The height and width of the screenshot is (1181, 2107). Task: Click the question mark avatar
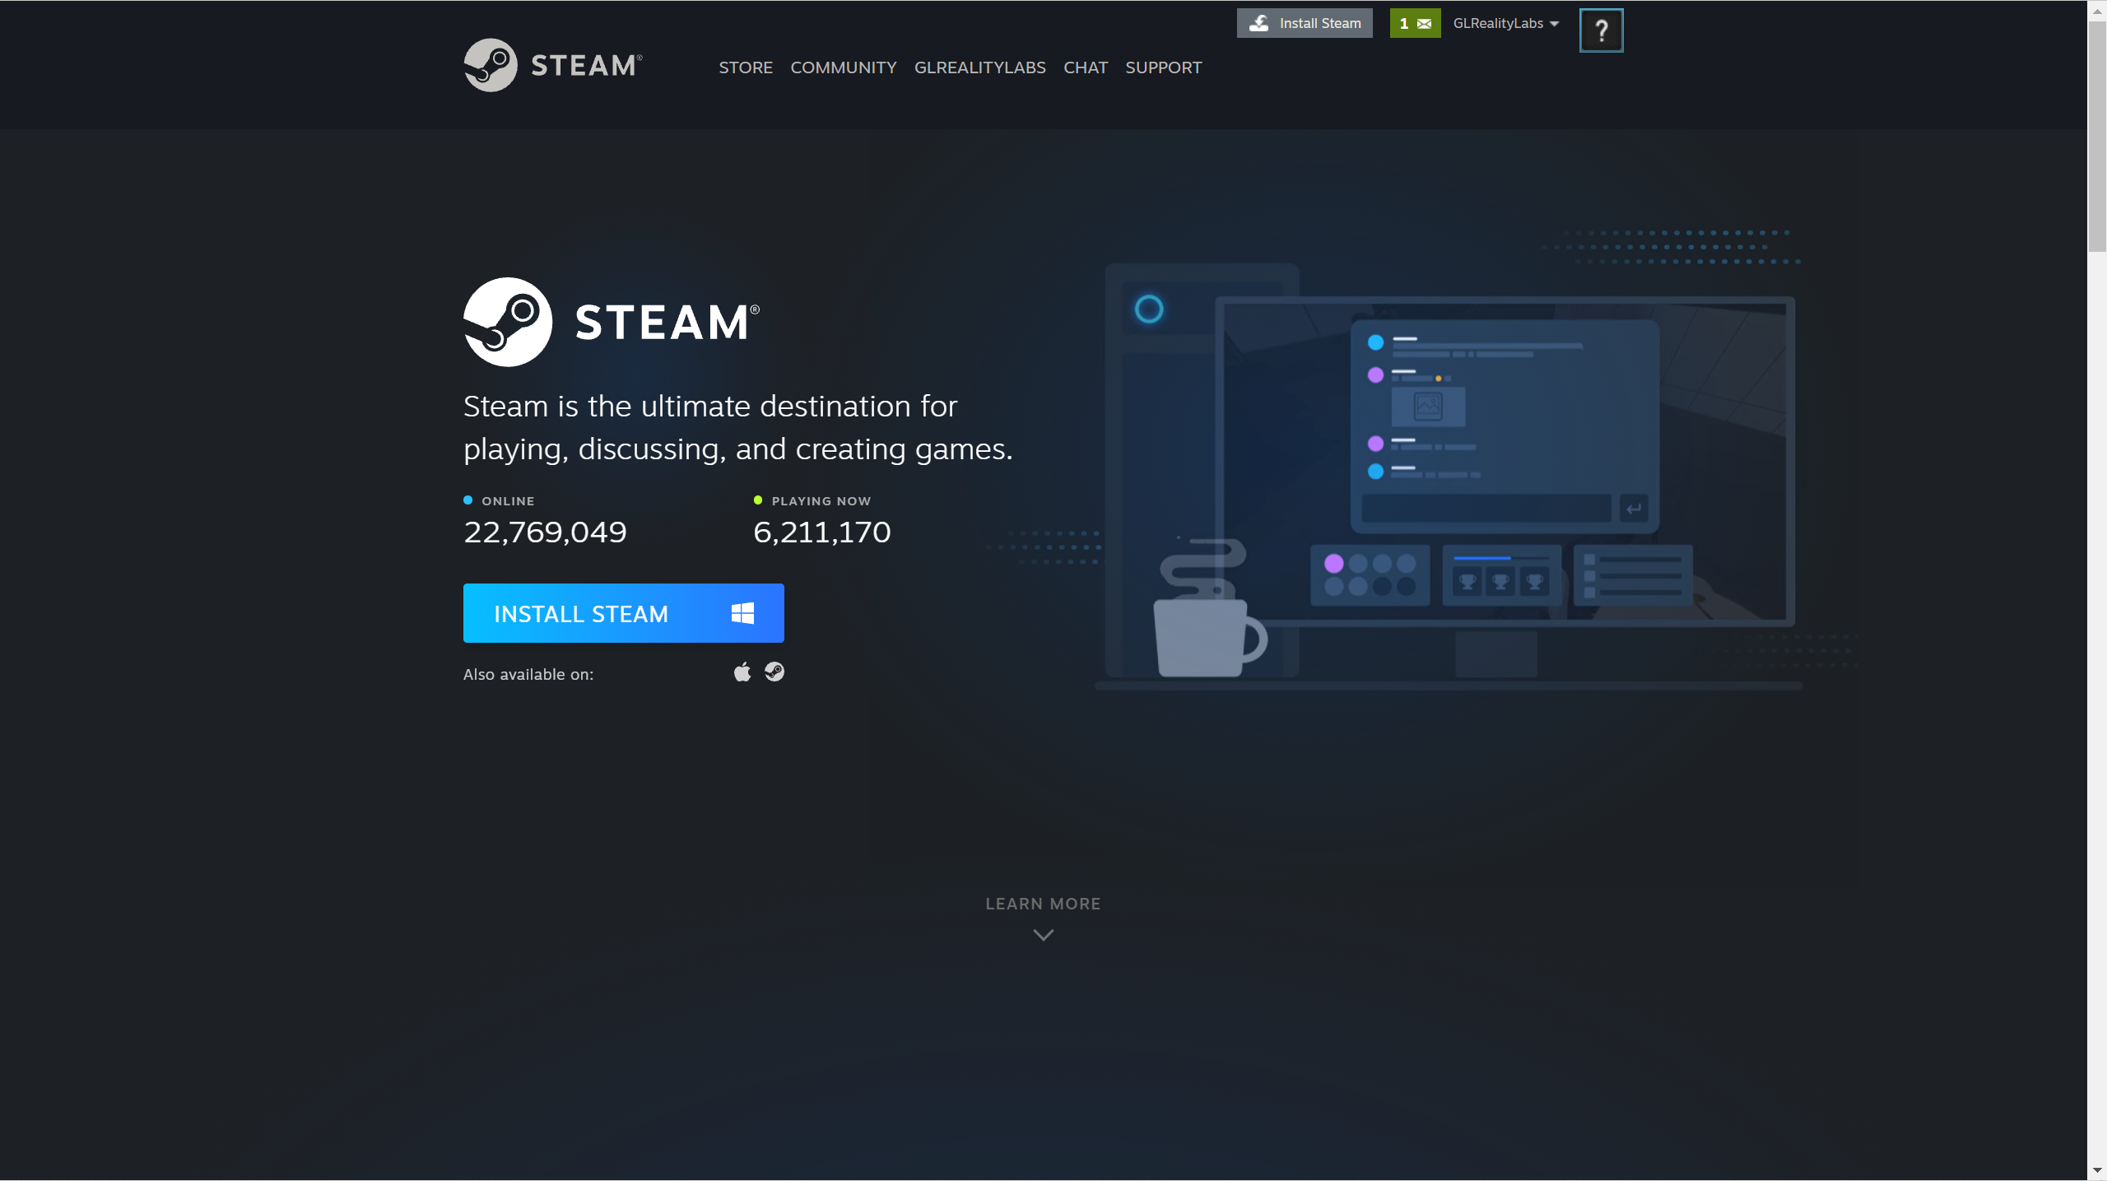tap(1601, 30)
